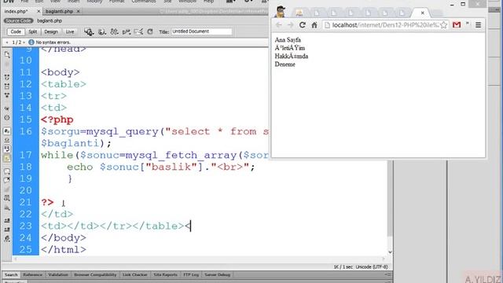The height and width of the screenshot is (283, 503).
Task: Click the Indent Code icon
Action: point(7,220)
